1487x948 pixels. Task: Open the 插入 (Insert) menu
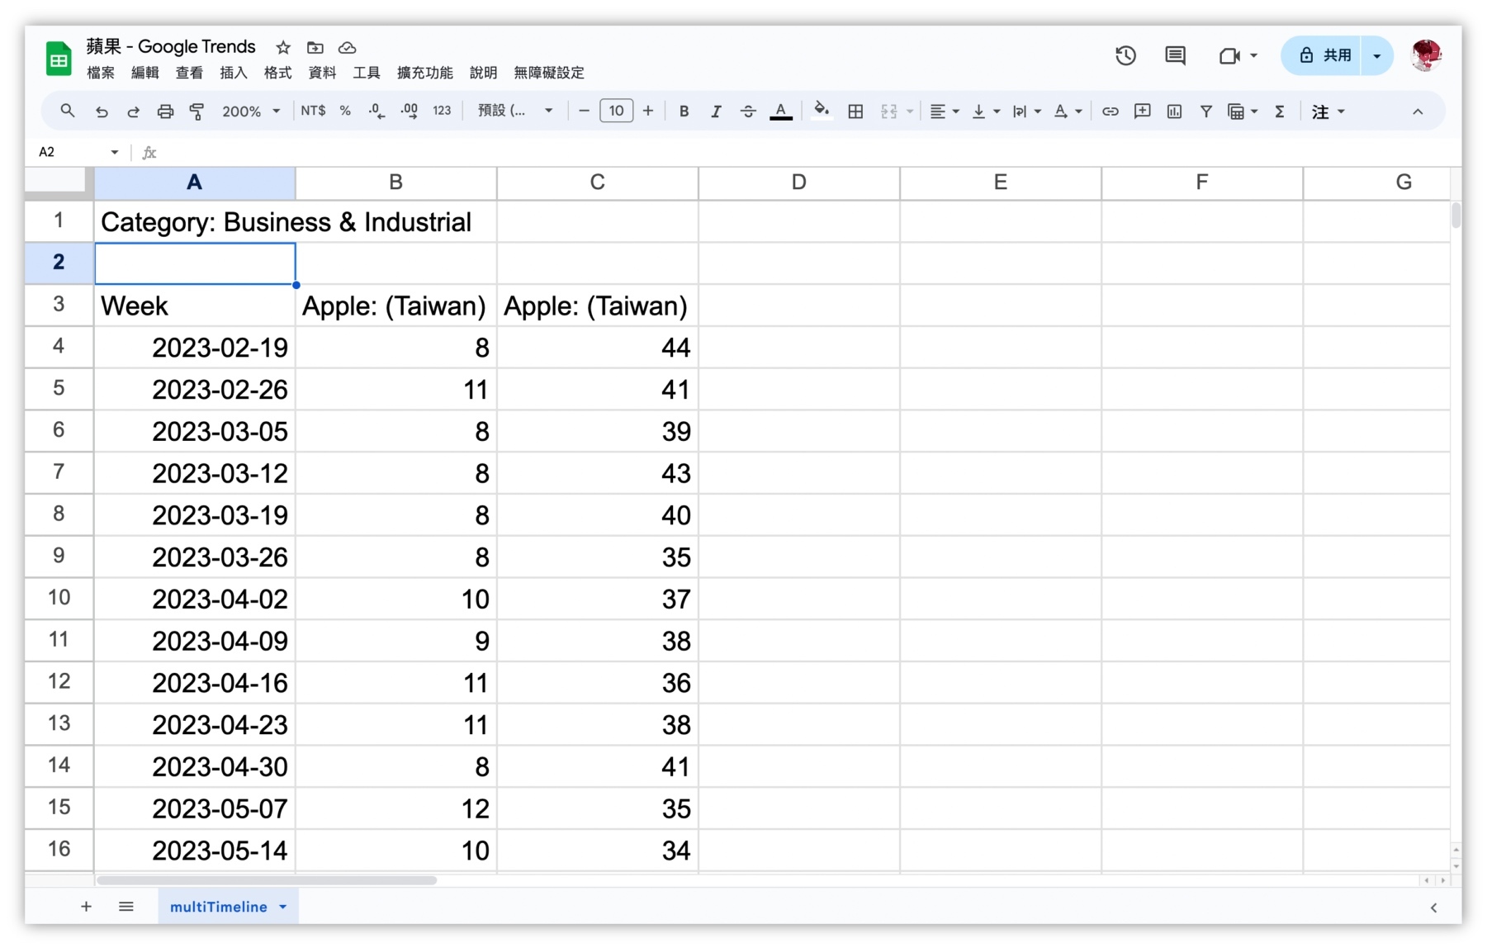pyautogui.click(x=233, y=73)
